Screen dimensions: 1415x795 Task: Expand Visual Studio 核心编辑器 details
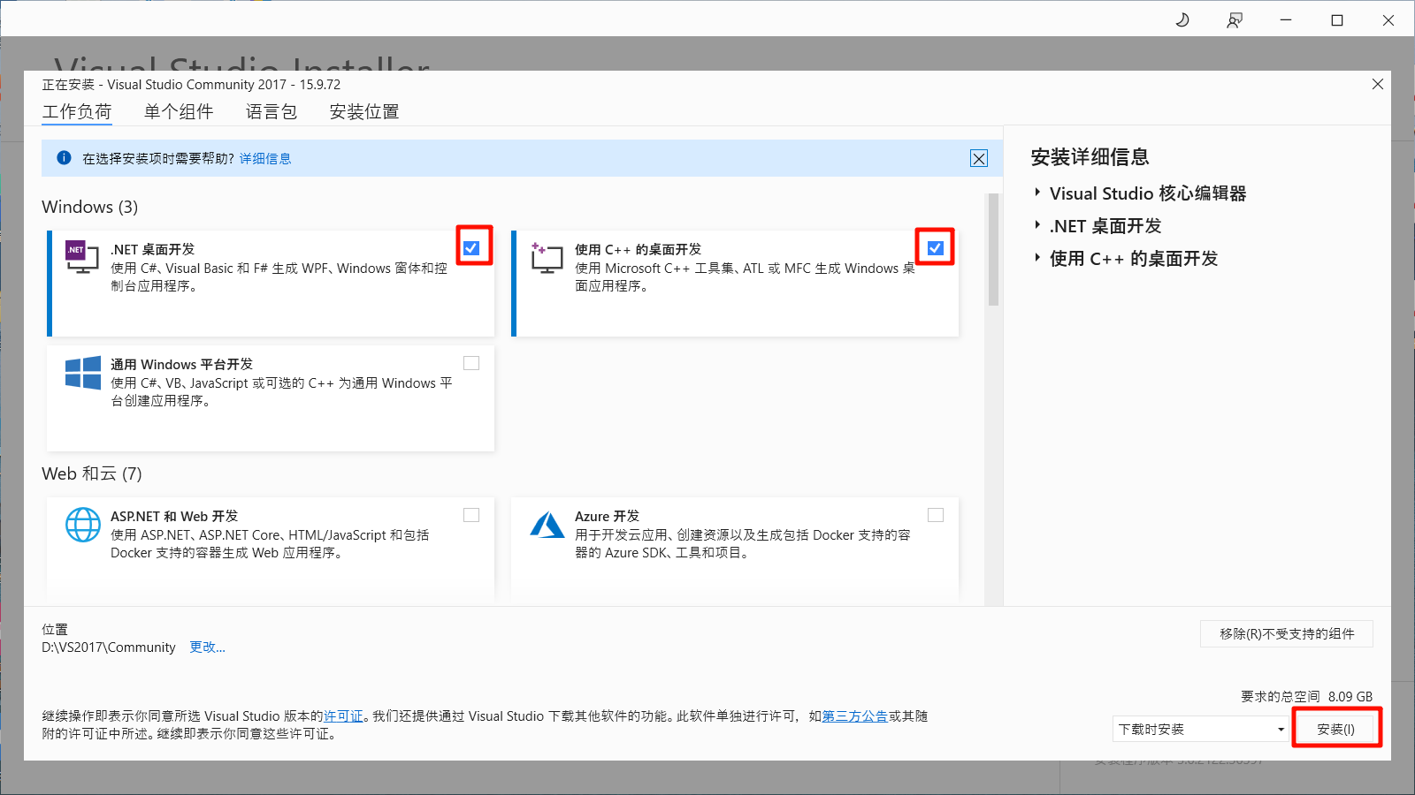tap(1037, 193)
